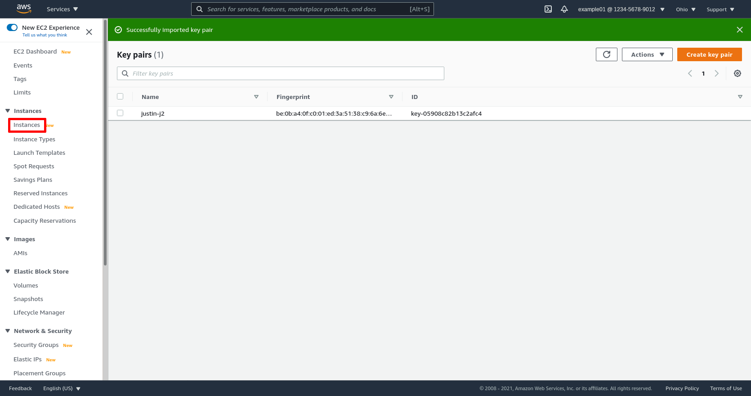Click the search magnifier in top bar
This screenshot has height=396, width=751.
coord(200,9)
